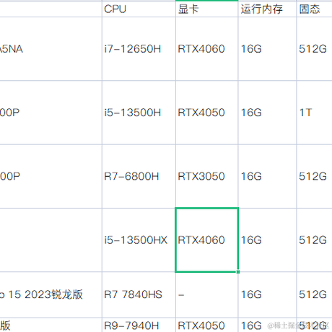
Task: Select 512G in the R7-6800H row
Action: pyautogui.click(x=315, y=176)
